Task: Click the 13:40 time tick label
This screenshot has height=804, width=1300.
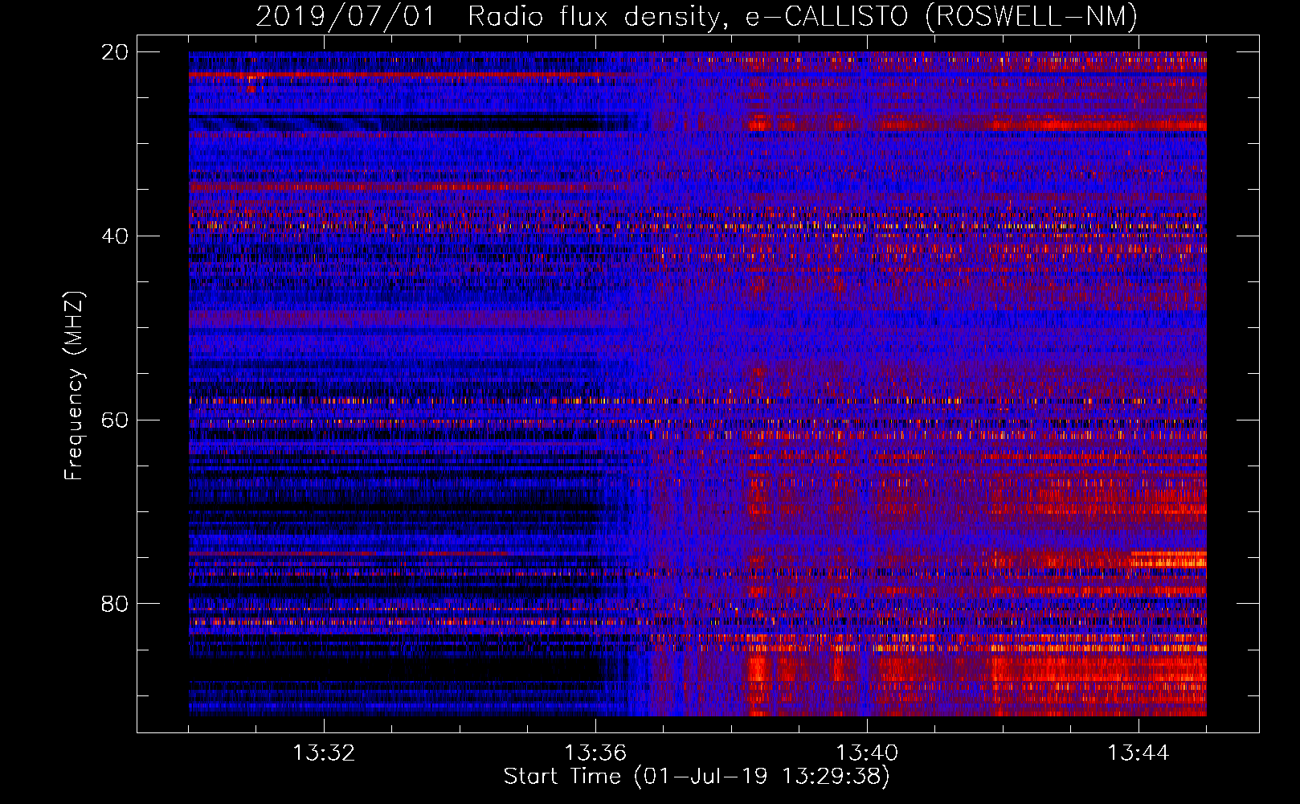Action: click(x=867, y=753)
